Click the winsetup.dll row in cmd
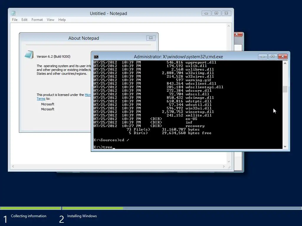This screenshot has width=302, height=226. (154, 112)
